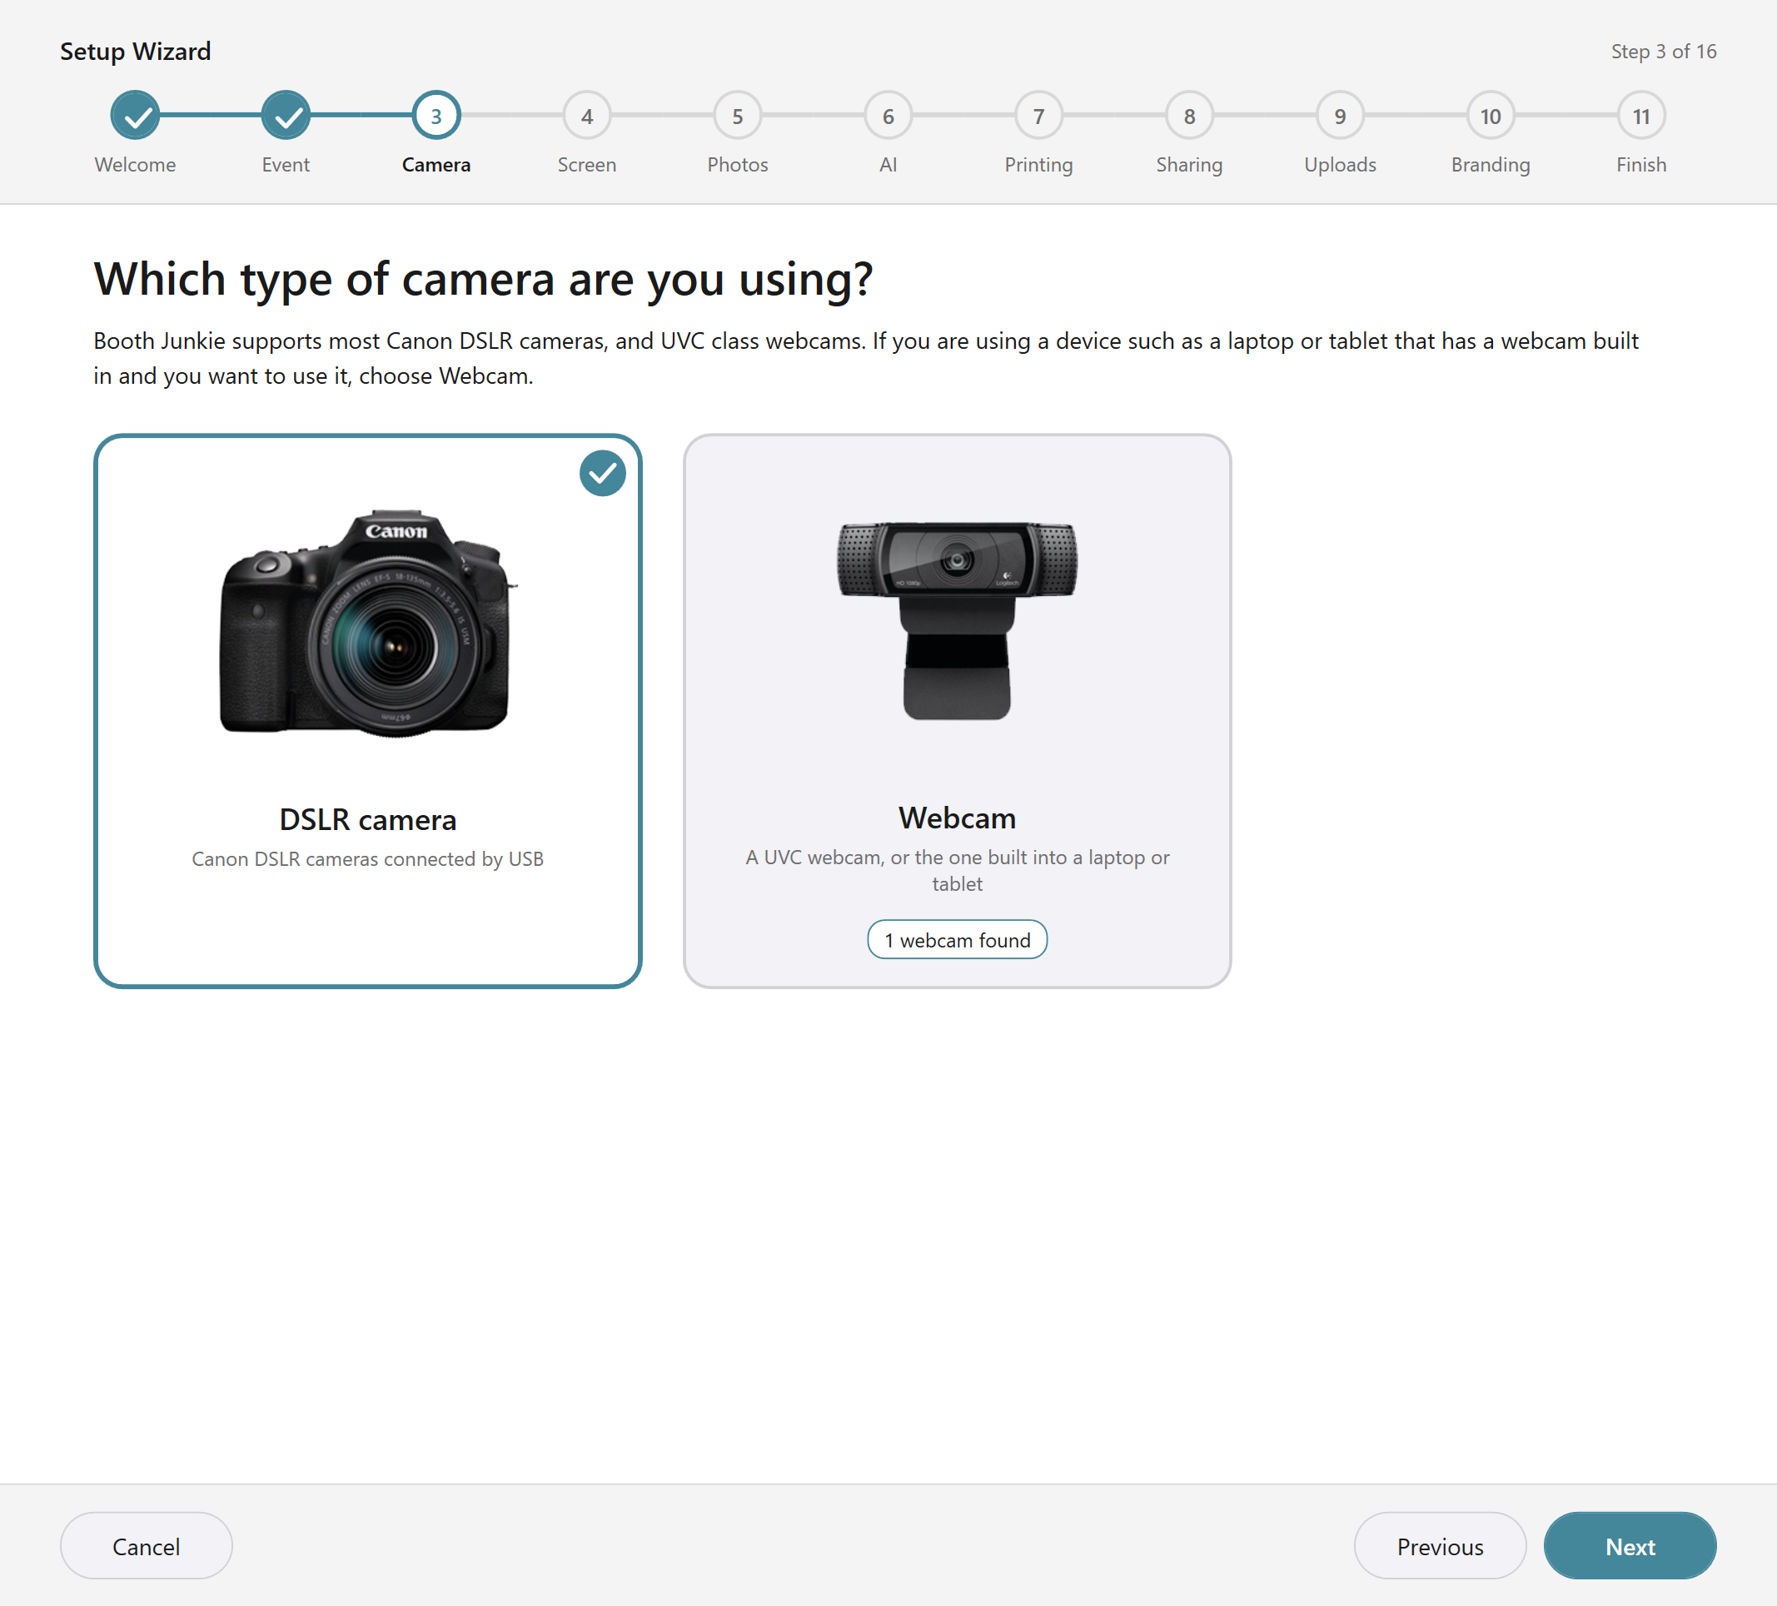Viewport: 1777px width, 1606px height.
Task: Click the DSLR selected checkmark badge
Action: point(603,474)
